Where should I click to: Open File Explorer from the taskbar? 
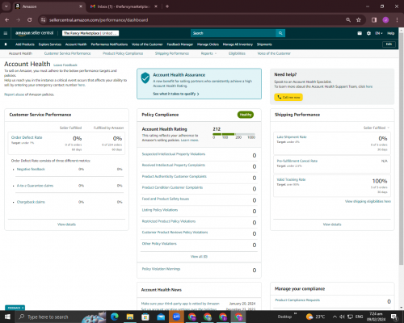(130, 317)
